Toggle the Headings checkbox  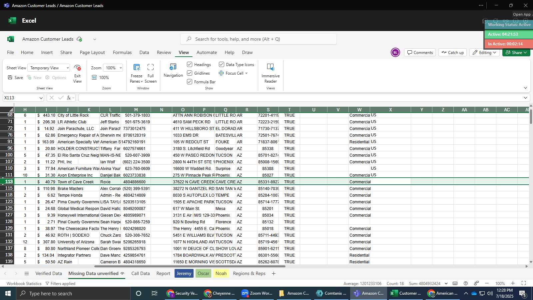(x=190, y=64)
